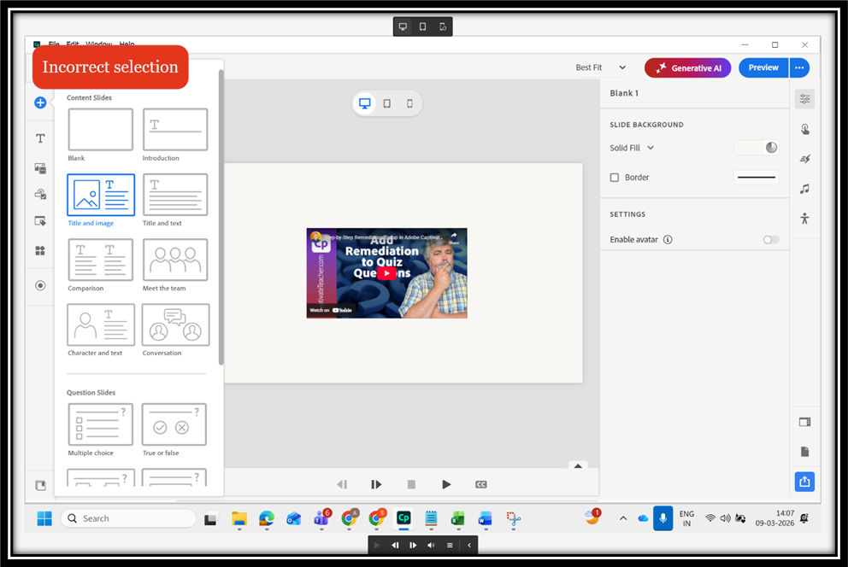
Task: Click the blue Add slide plus icon
Action: [40, 102]
